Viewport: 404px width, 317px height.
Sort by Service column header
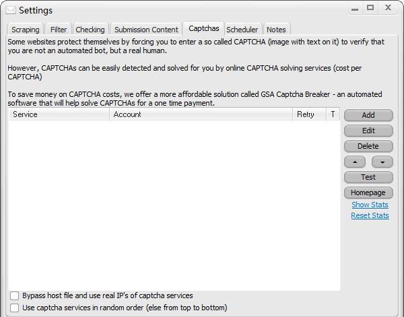(x=59, y=114)
